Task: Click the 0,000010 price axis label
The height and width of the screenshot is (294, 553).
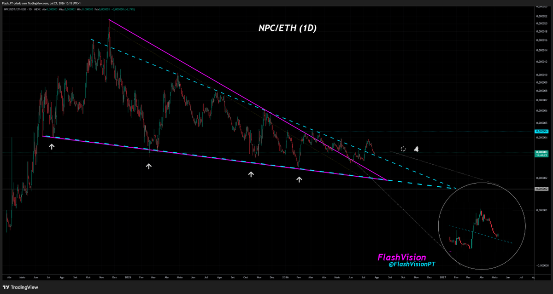Action: 542,75
